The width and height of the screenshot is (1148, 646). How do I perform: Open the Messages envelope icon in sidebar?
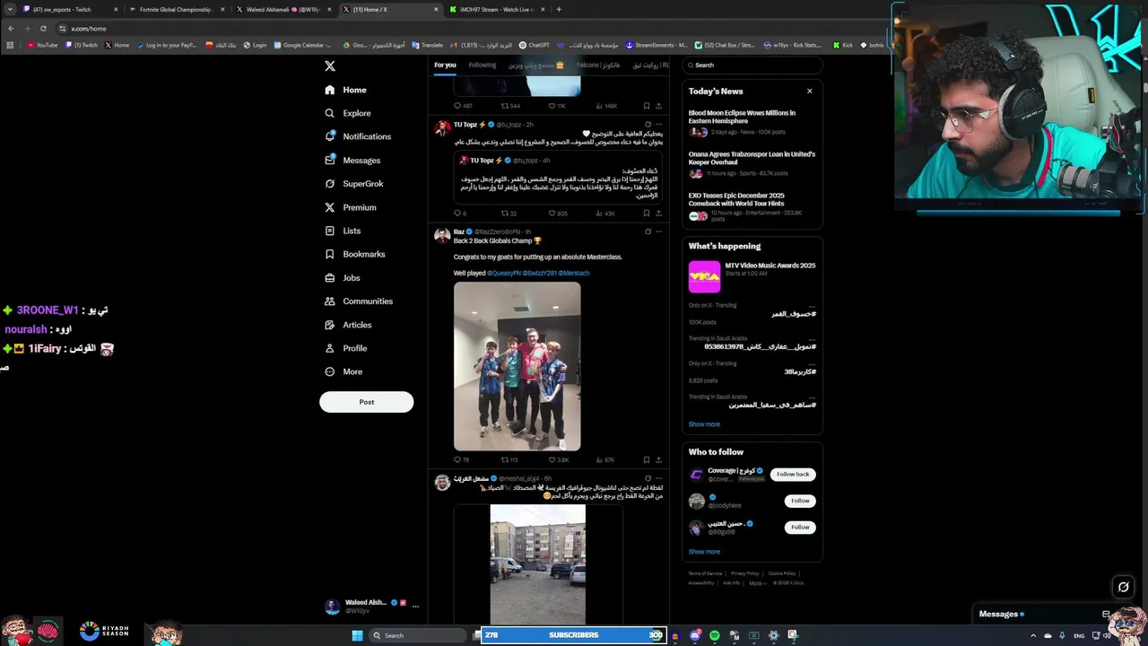click(330, 160)
